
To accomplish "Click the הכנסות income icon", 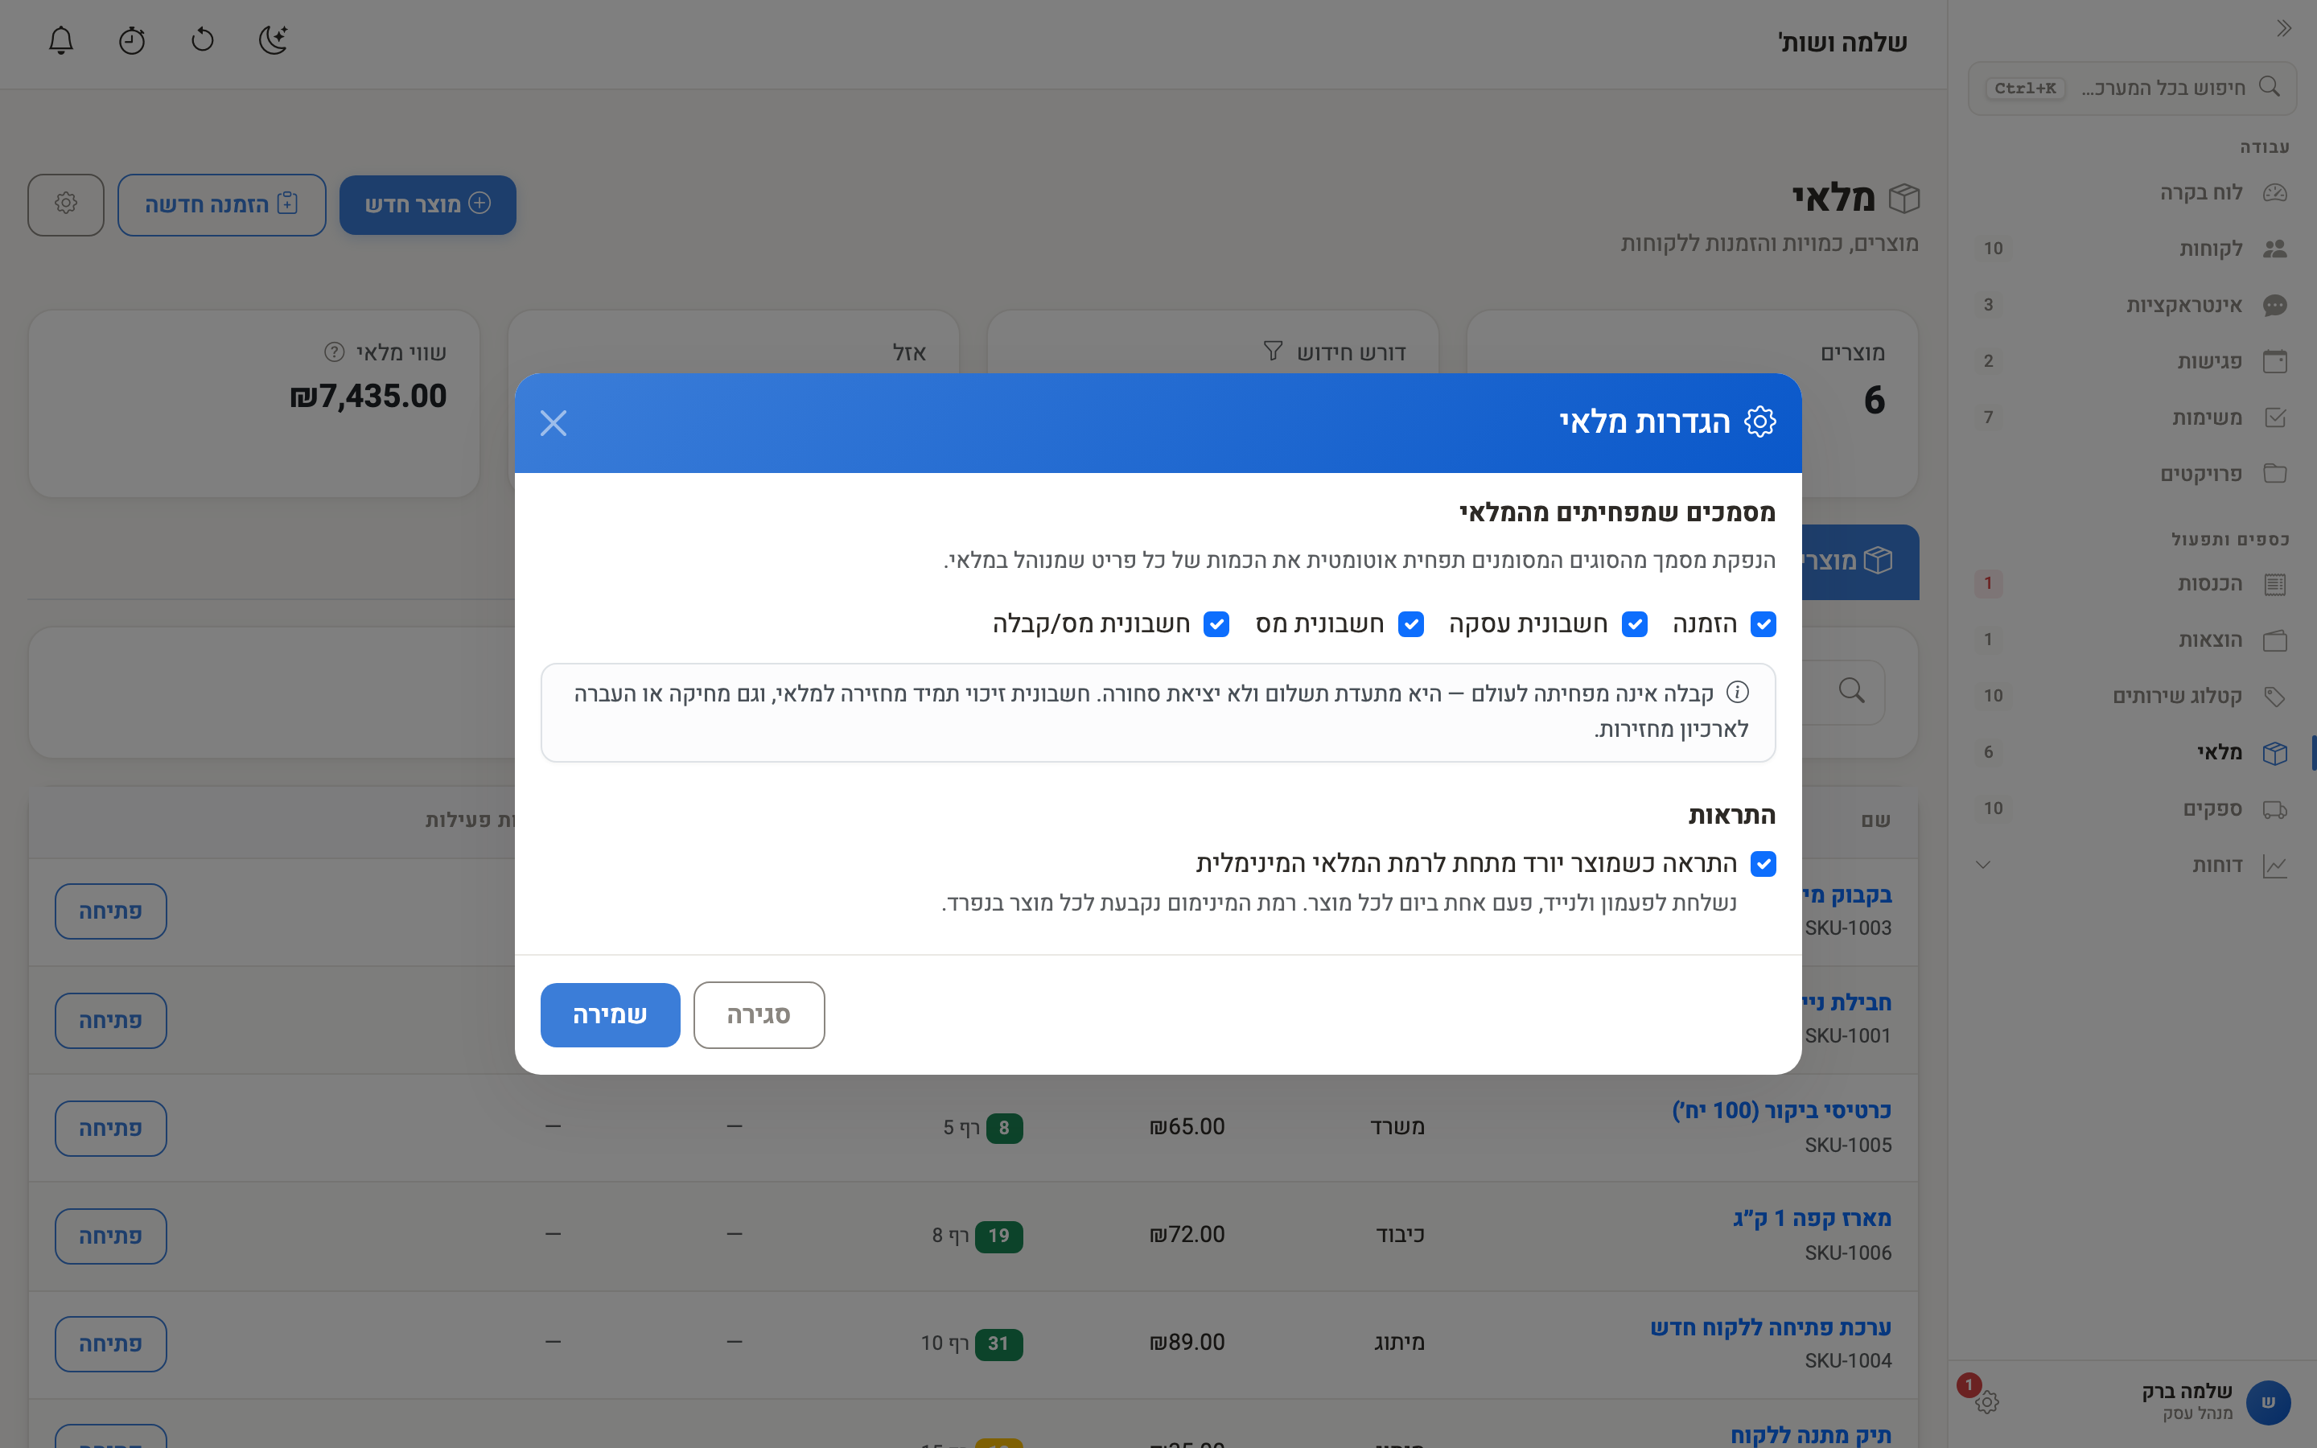I will [x=2275, y=584].
